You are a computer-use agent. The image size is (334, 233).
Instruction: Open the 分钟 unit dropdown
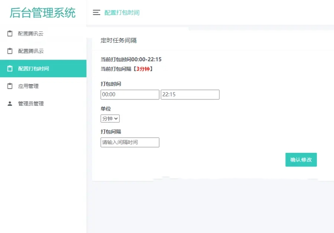(110, 118)
